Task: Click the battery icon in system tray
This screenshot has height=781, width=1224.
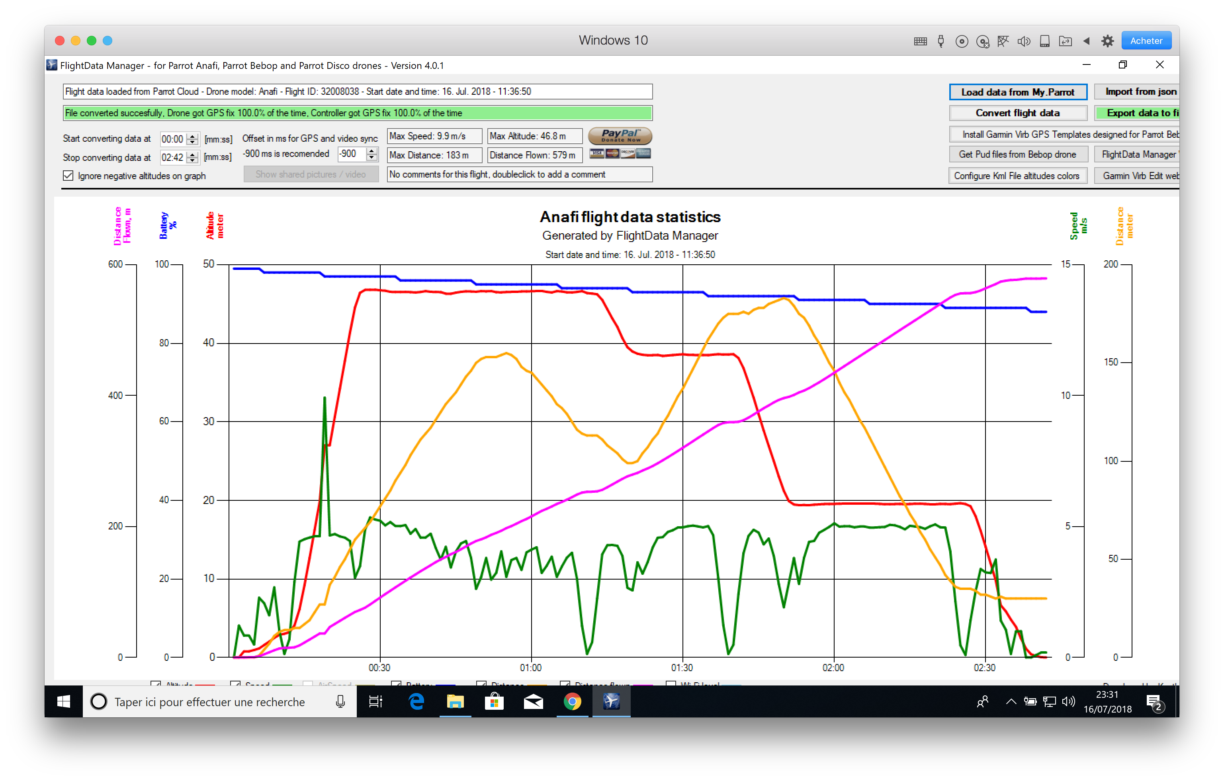Action: click(x=1030, y=702)
